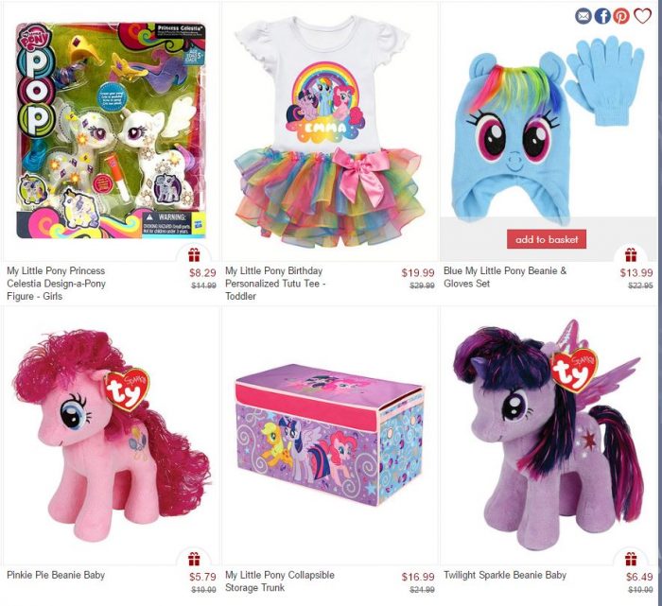Click the gift icon under Twilight Sparkle plush
The image size is (662, 606).
[x=631, y=559]
